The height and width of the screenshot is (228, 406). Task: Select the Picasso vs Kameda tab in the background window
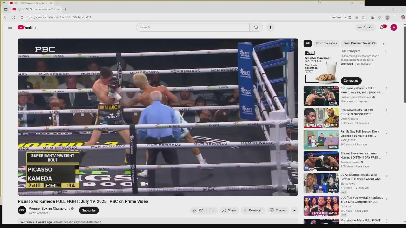click(x=31, y=3)
